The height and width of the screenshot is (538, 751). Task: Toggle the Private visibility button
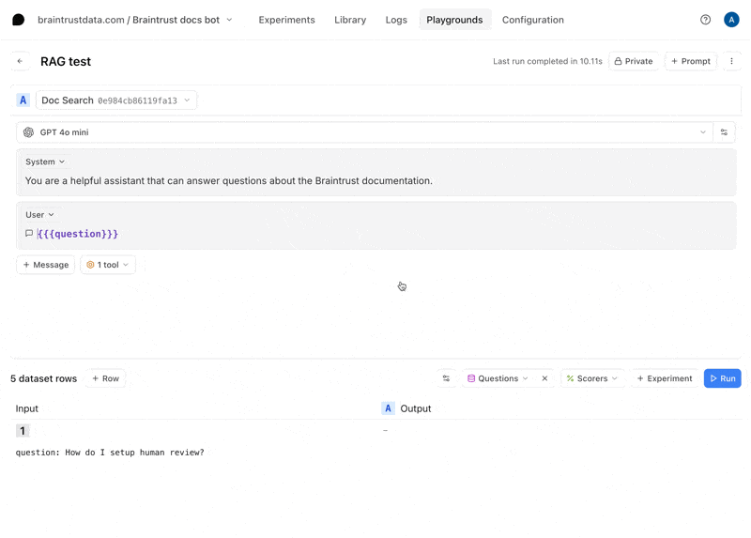click(634, 61)
